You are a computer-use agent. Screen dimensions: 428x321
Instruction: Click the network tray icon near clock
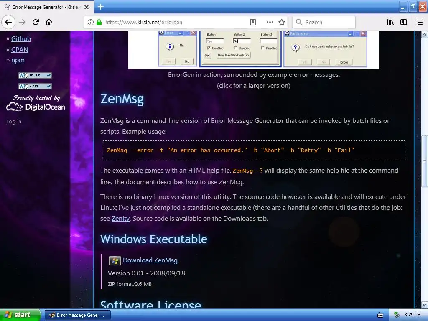(x=397, y=315)
